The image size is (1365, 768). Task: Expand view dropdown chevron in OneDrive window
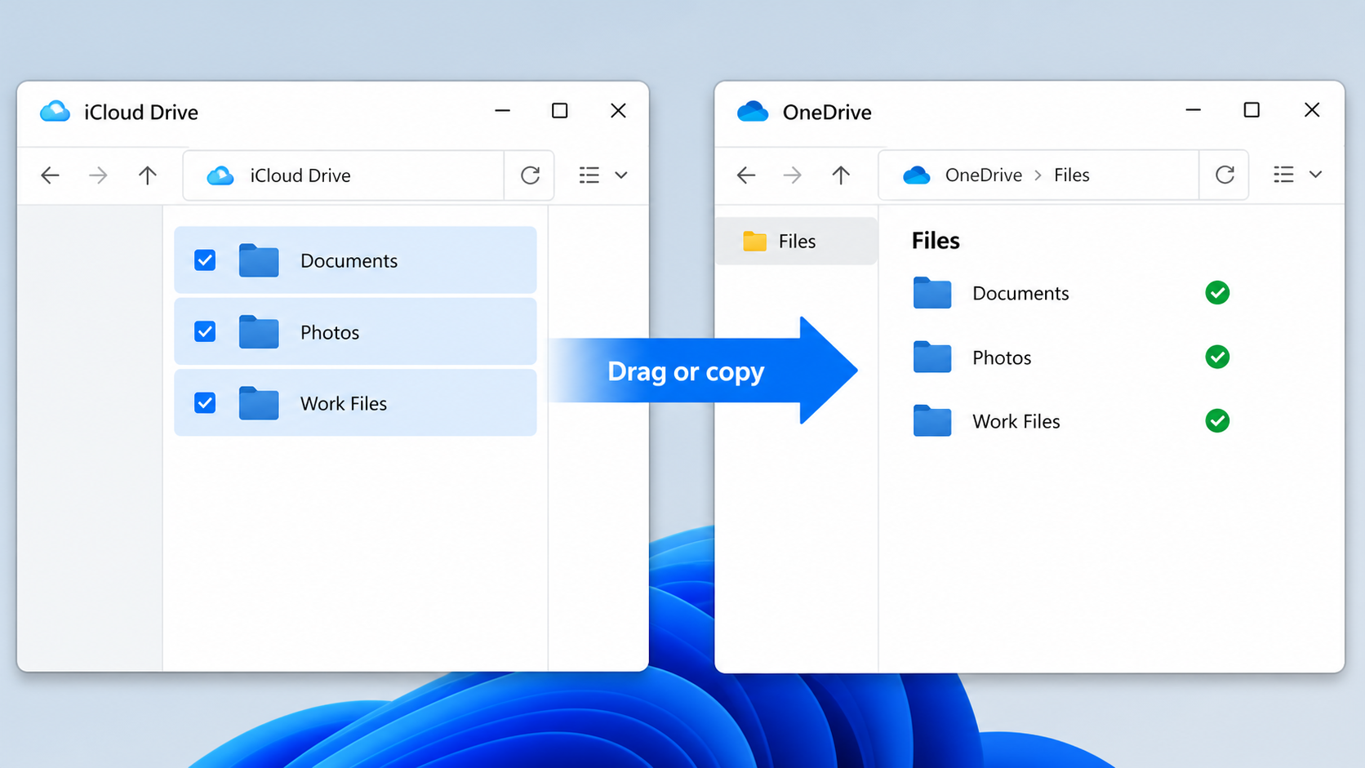pos(1315,174)
